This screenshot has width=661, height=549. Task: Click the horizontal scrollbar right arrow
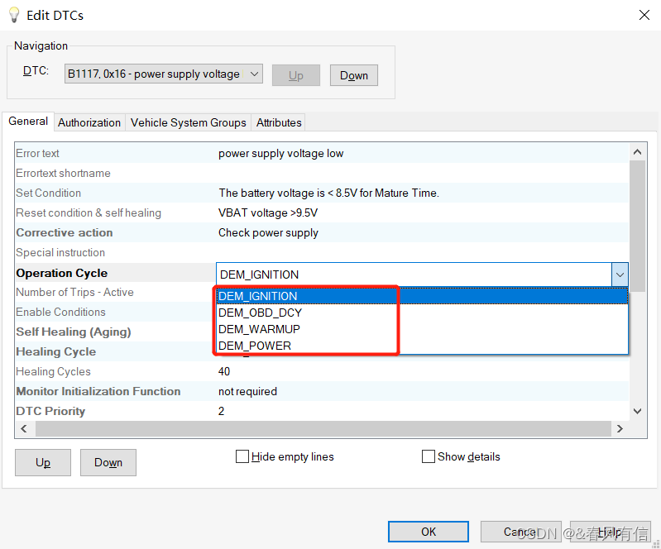620,429
